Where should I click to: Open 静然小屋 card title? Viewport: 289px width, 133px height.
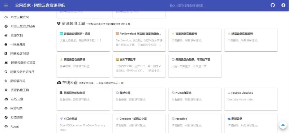coord(125,93)
